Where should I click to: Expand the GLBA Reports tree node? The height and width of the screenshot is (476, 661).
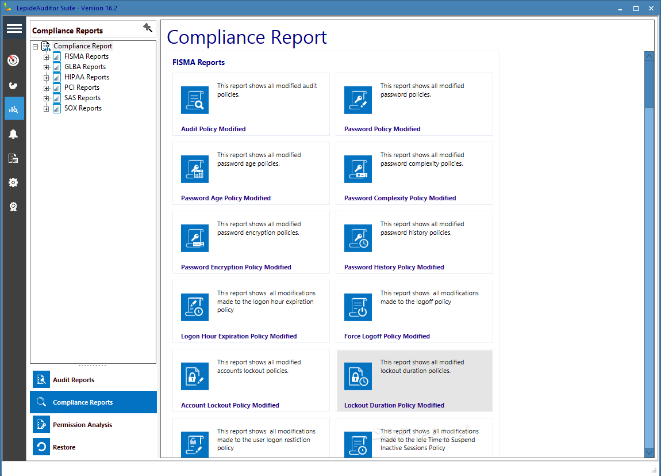46,67
